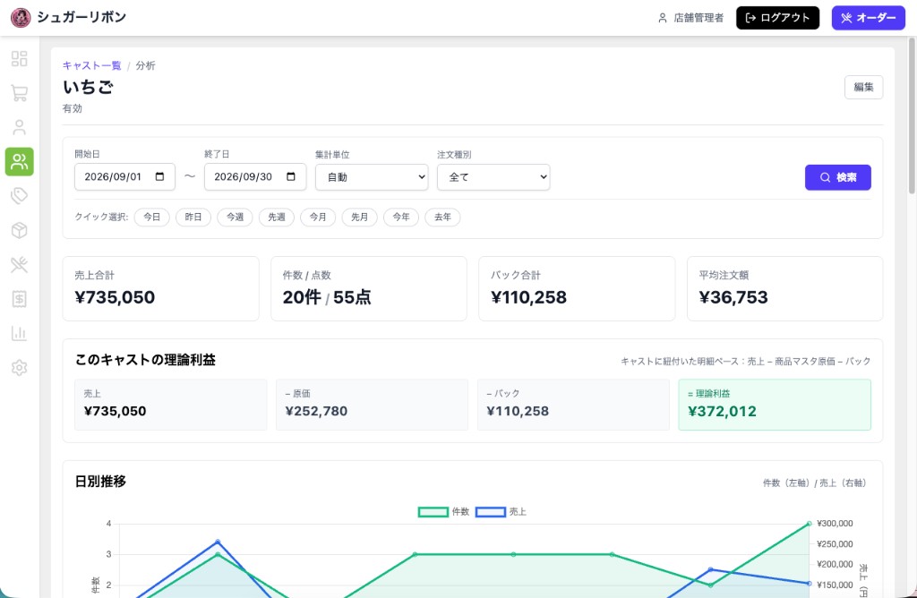This screenshot has width=917, height=598.
Task: Open the single person icon in sidebar
Action: [20, 127]
